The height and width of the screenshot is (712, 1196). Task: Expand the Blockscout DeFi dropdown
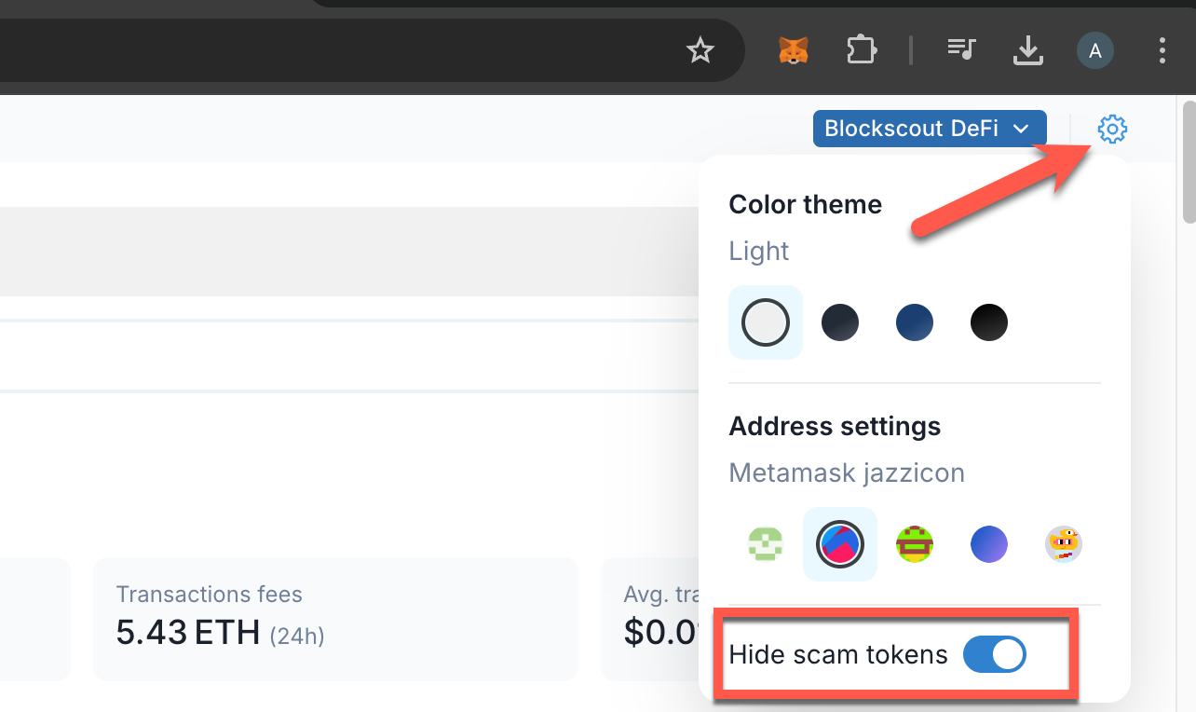(930, 129)
